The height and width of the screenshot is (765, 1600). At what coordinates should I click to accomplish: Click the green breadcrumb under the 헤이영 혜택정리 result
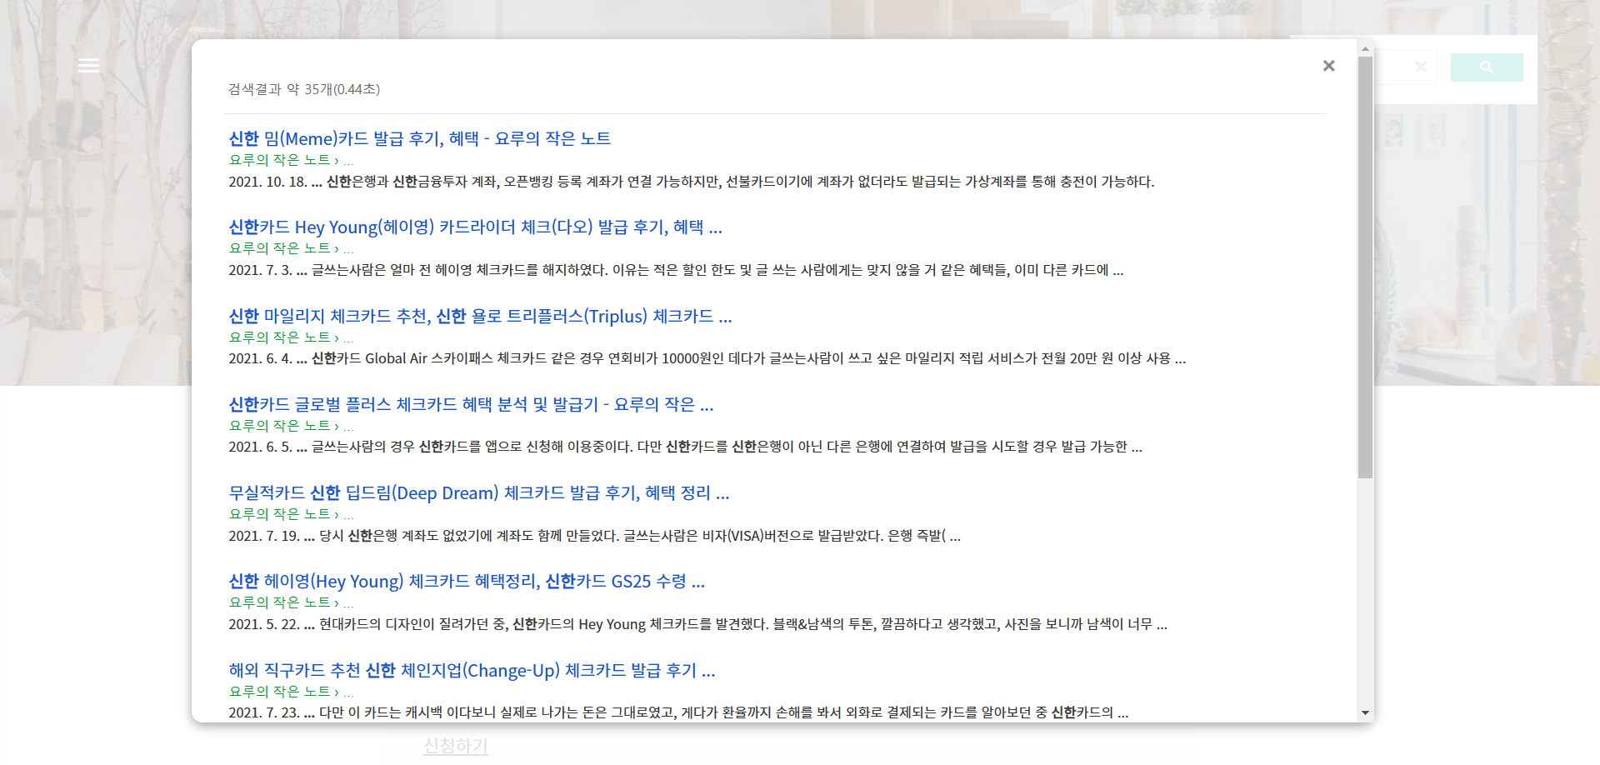(x=291, y=602)
